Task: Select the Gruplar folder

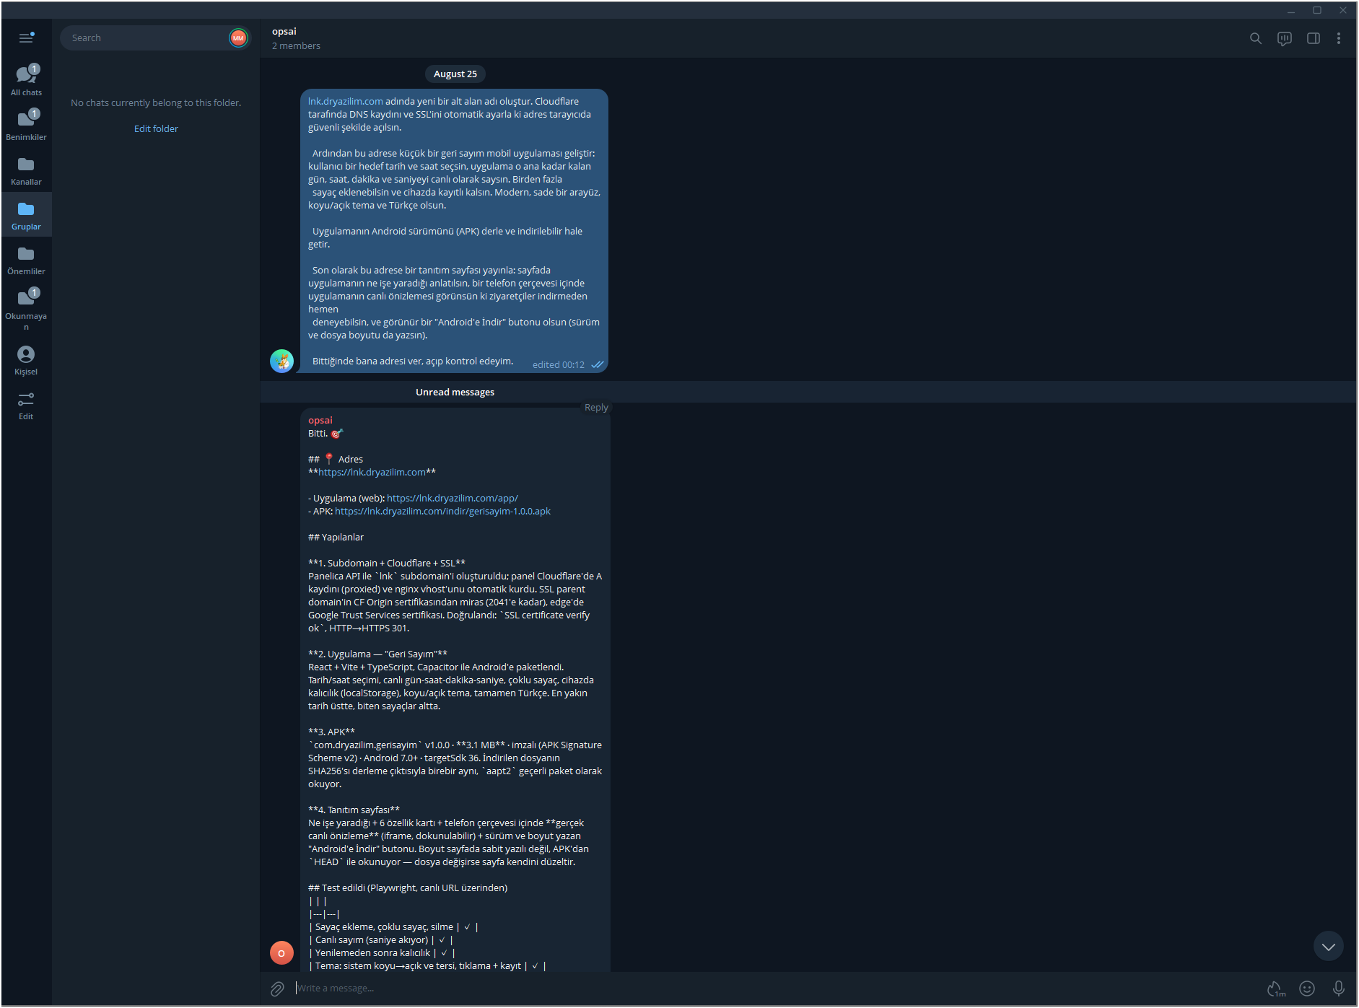Action: [26, 214]
